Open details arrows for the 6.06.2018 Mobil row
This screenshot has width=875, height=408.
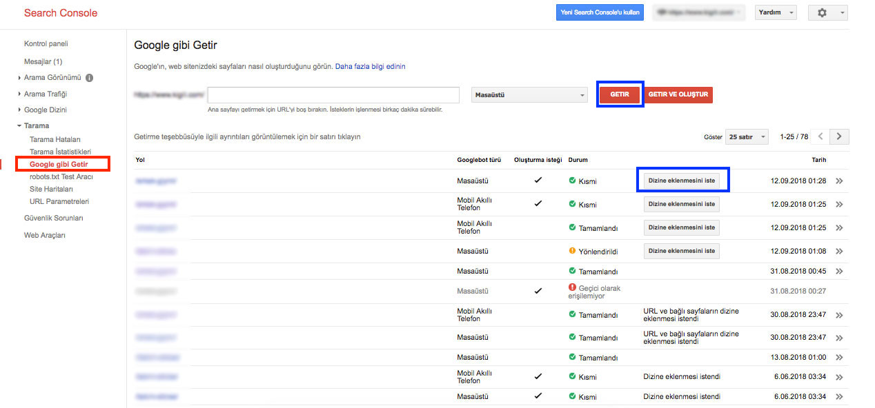click(x=839, y=377)
